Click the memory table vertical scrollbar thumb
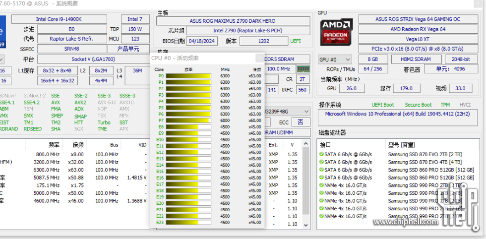486x239 pixels. tap(306, 180)
